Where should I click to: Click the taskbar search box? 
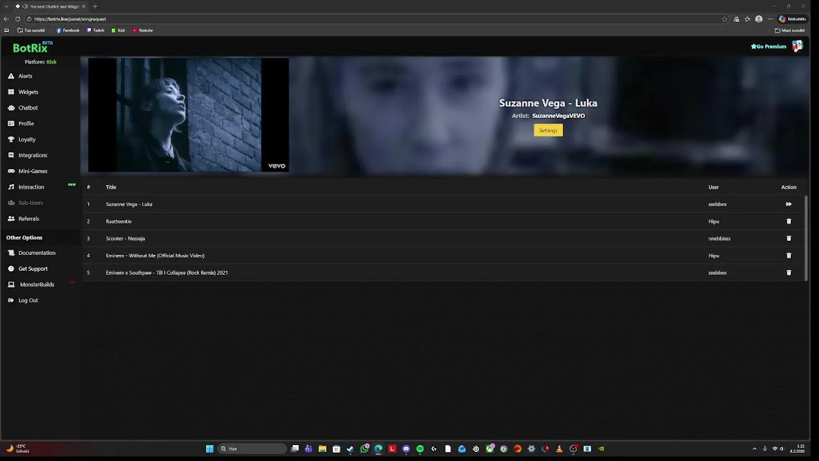(x=252, y=449)
